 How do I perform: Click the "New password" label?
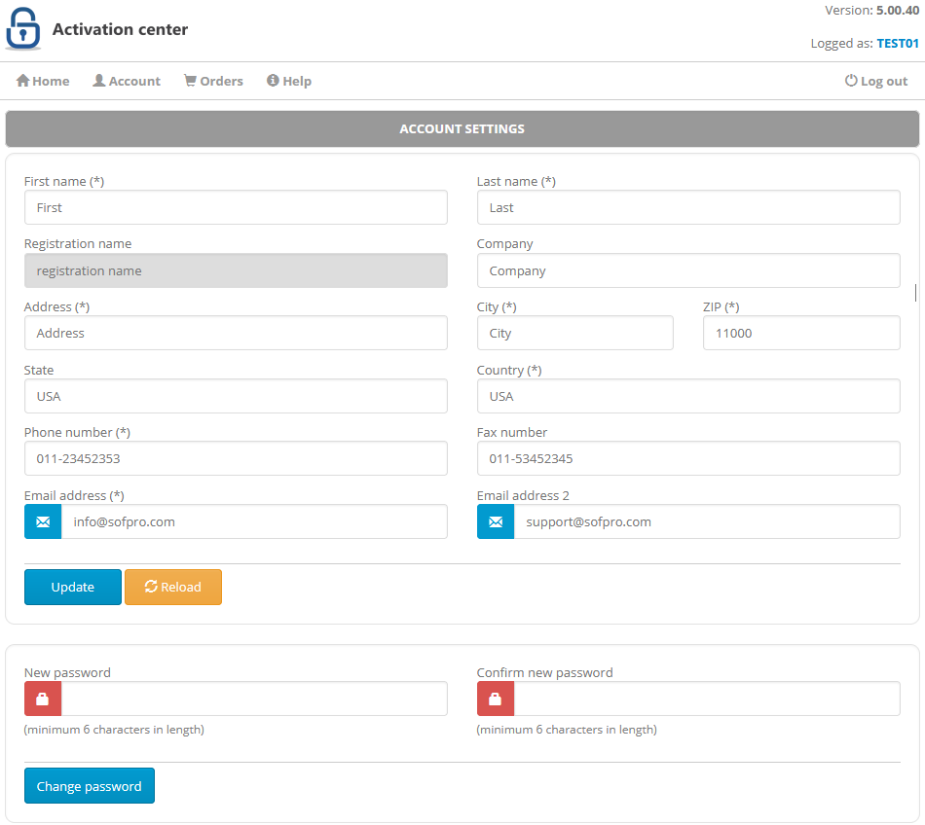pos(67,673)
